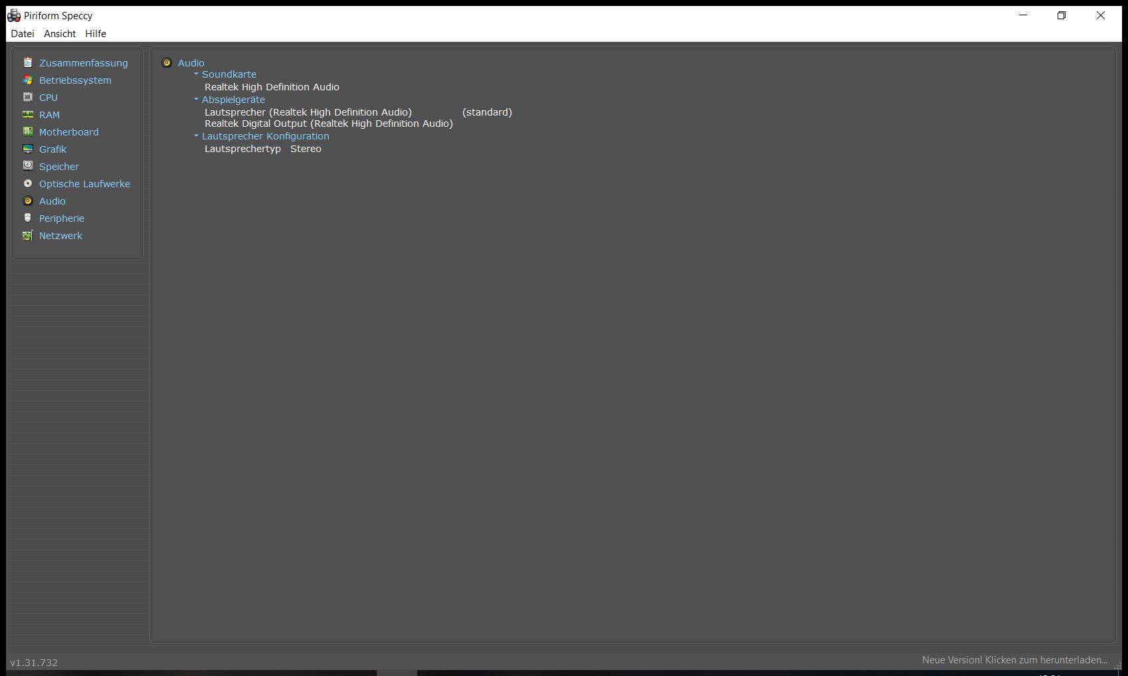
Task: Go to Betriebssystem section
Action: (x=75, y=80)
